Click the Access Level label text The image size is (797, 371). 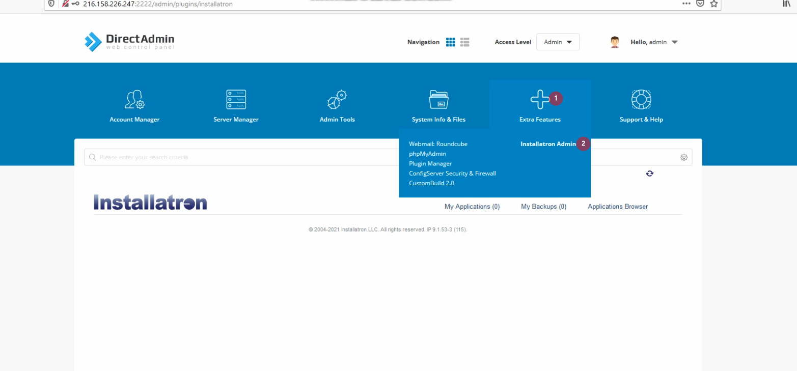click(x=513, y=42)
